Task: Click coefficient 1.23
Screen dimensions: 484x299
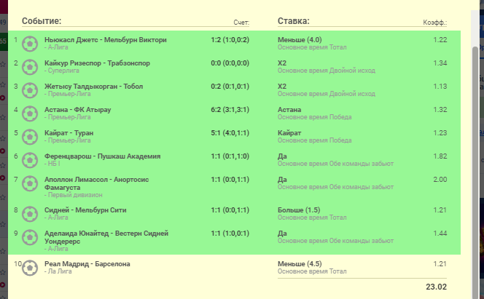Action: [440, 132]
